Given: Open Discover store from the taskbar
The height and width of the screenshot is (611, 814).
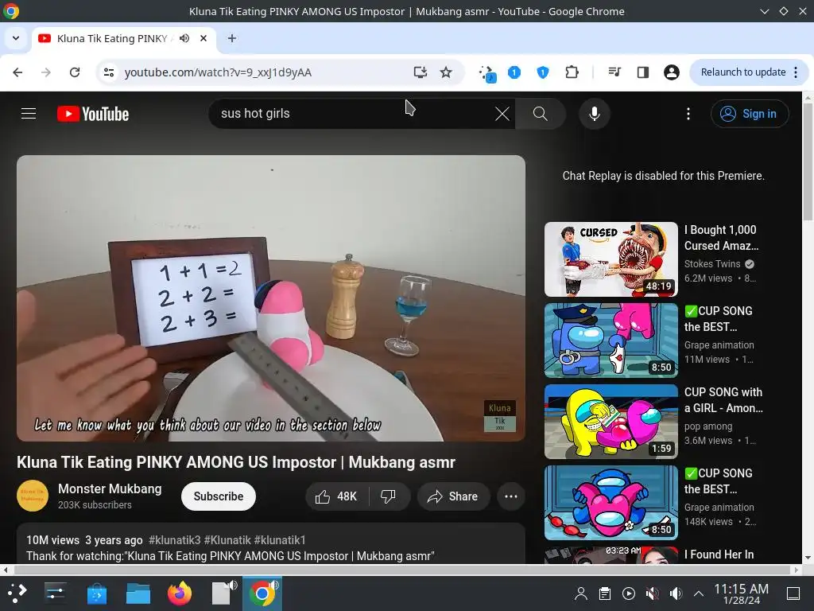Looking at the screenshot, I should (96, 593).
